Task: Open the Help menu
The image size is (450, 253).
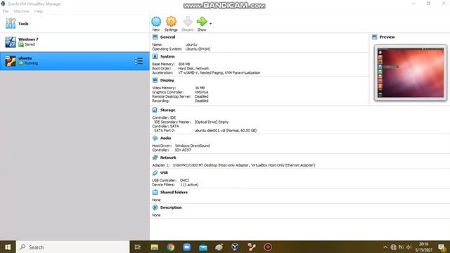Action: coord(38,11)
